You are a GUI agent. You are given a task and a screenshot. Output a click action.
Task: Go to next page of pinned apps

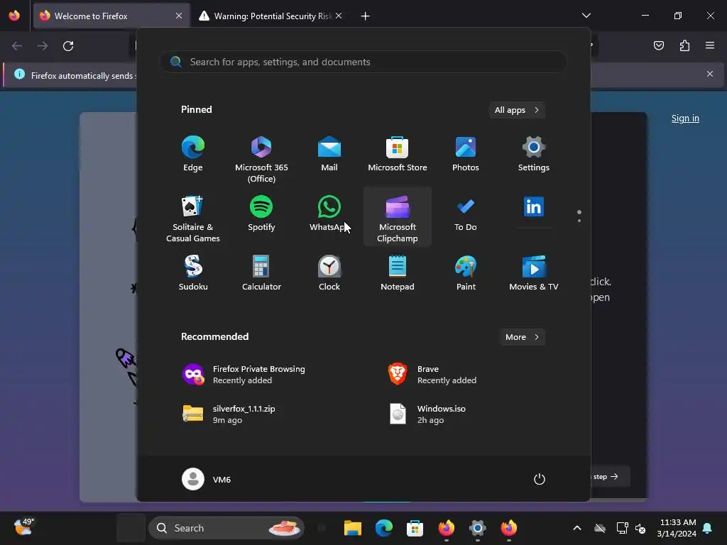[x=579, y=221]
